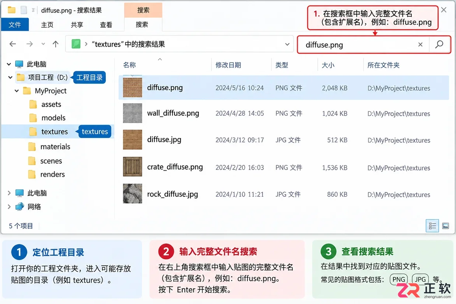
Task: Expand the bottom 此电脑 tree node
Action: (9, 193)
